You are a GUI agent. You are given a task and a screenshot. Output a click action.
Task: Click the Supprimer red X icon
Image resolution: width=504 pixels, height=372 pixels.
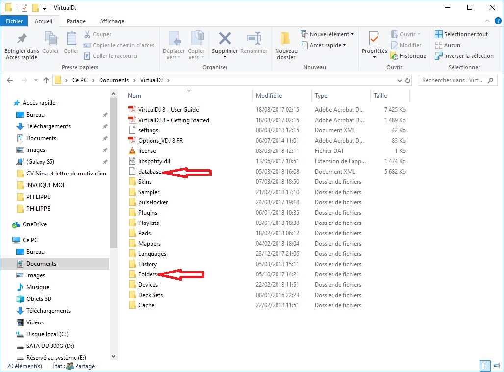click(x=225, y=39)
